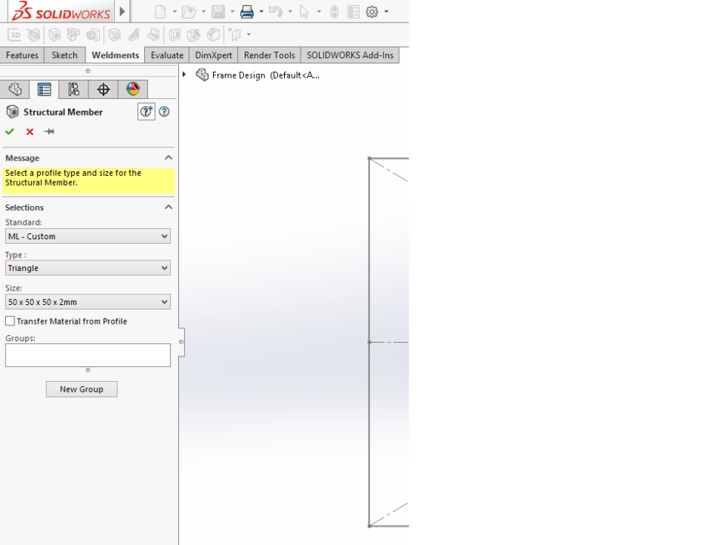Switch to the Sketch ribbon tab
The width and height of the screenshot is (710, 545).
pyautogui.click(x=63, y=54)
